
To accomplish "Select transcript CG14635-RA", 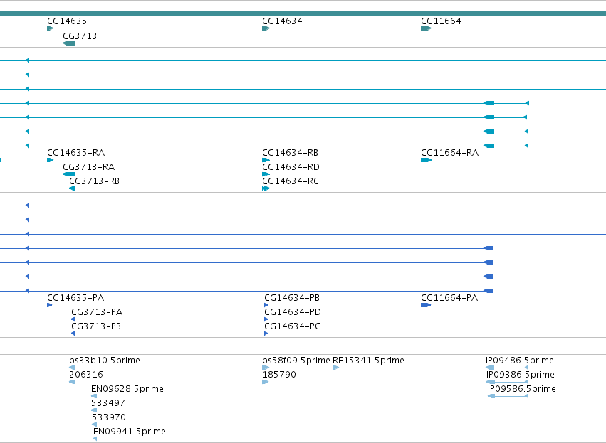I will 75,153.
